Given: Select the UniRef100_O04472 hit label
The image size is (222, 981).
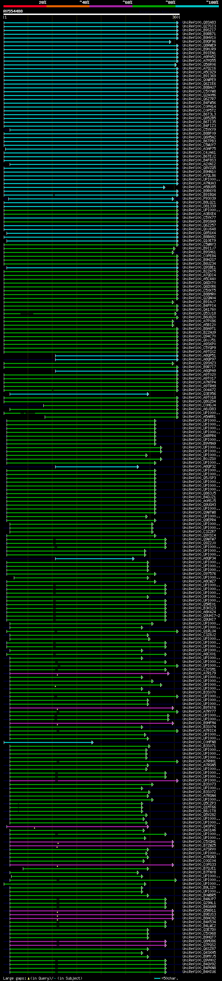Looking at the screenshot, I should point(199,390).
